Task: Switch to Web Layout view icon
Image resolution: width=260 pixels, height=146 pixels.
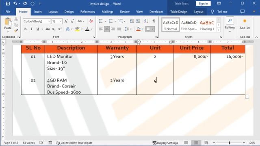Action: 206,143
